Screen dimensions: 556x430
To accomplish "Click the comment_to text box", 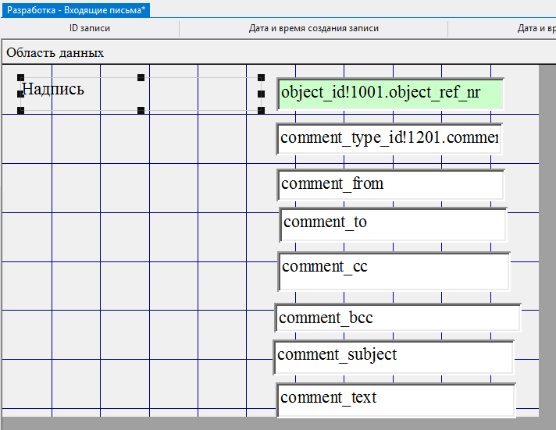I will pyautogui.click(x=393, y=223).
